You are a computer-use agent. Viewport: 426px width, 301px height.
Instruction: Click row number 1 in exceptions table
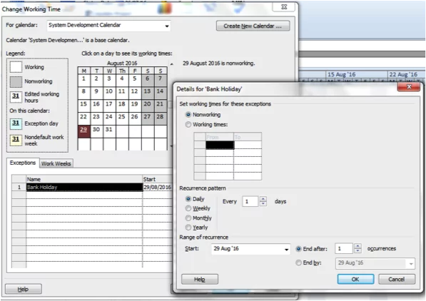[x=19, y=187]
